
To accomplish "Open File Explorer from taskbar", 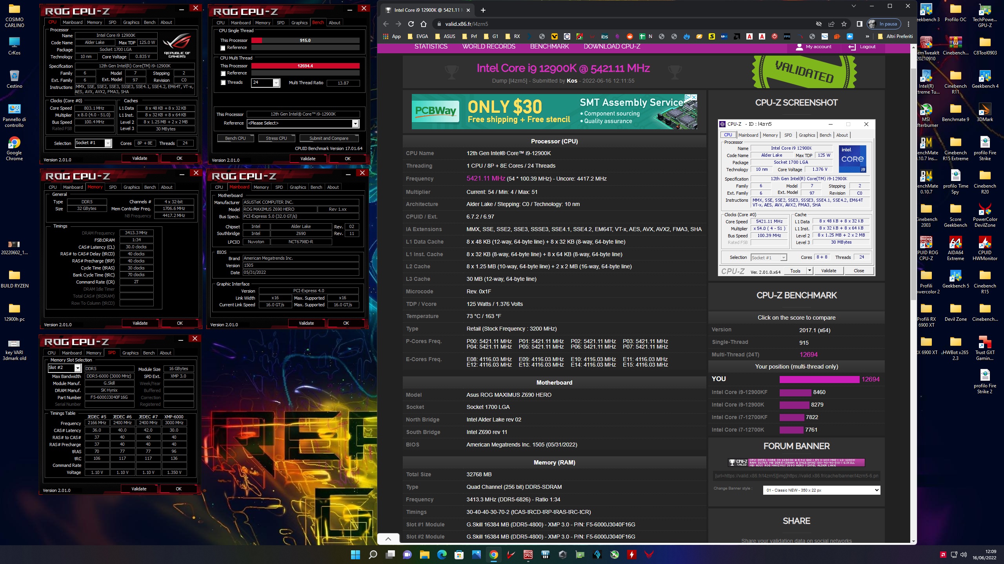I will click(x=424, y=555).
